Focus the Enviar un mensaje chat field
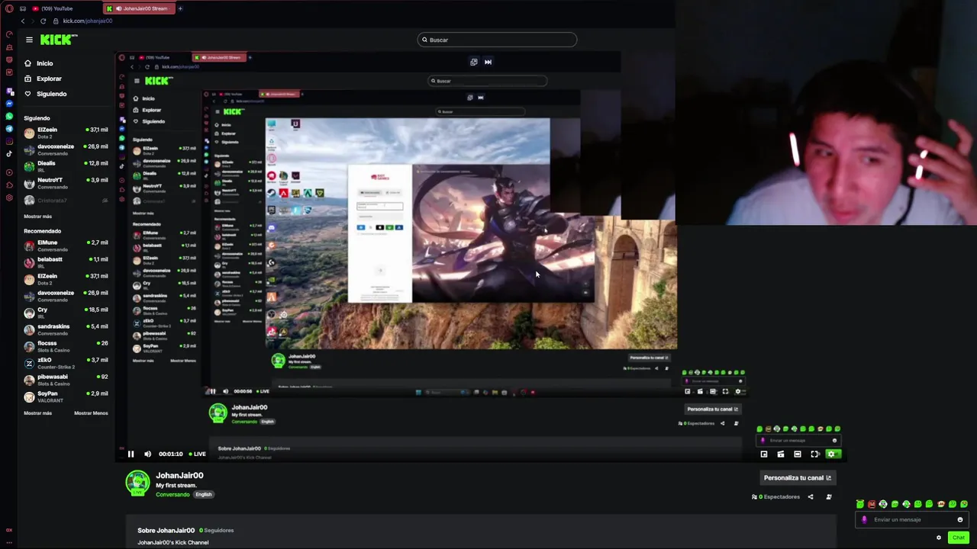 [912, 520]
